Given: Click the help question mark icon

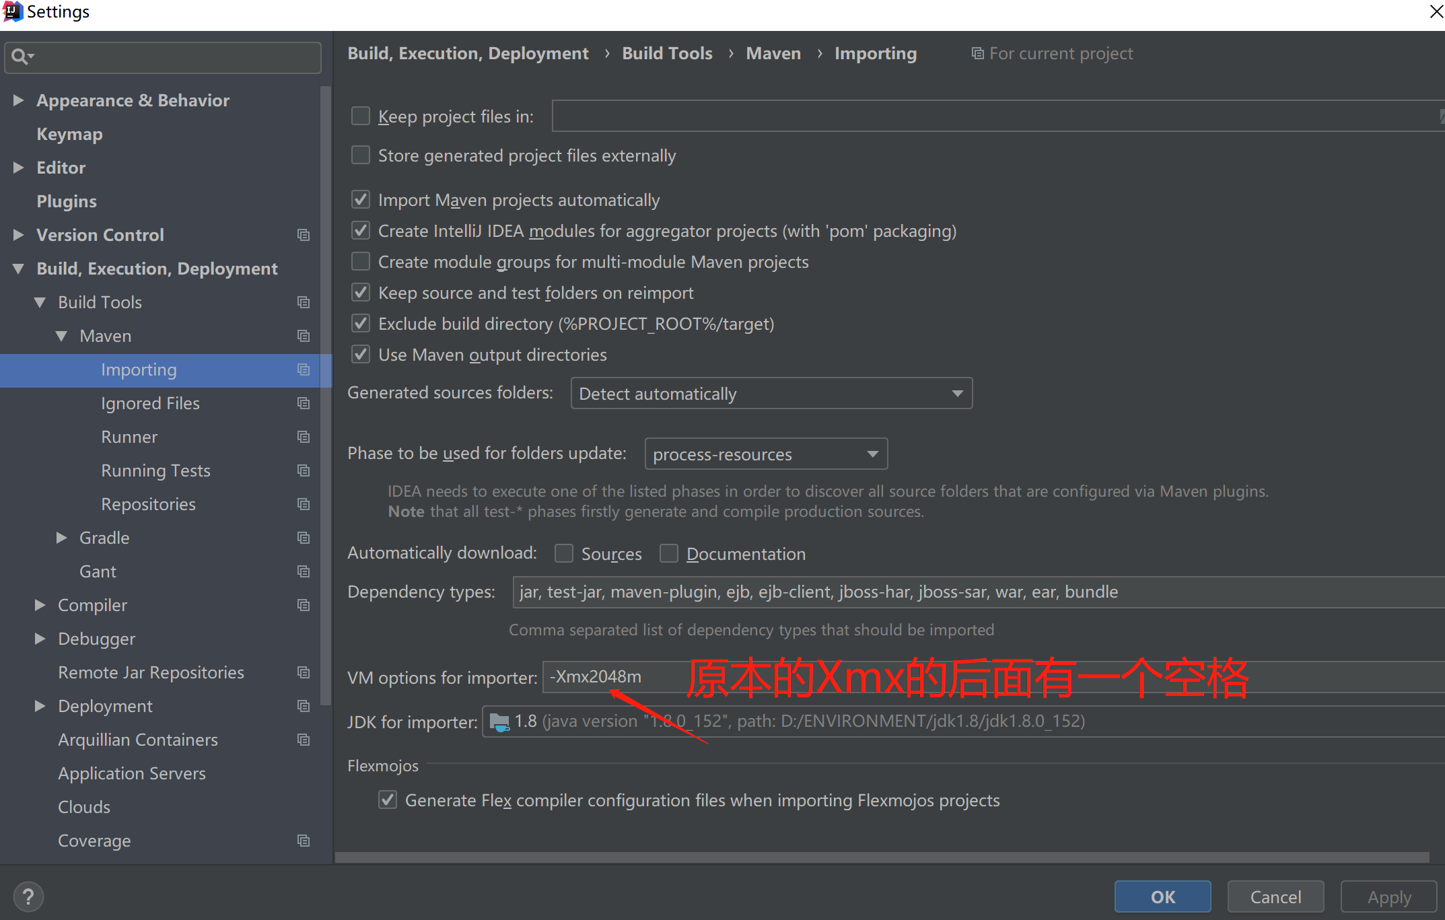Looking at the screenshot, I should click(x=28, y=896).
